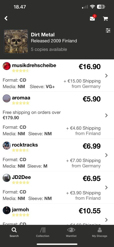Expand the rocktracks listing chevron

coord(106,155)
